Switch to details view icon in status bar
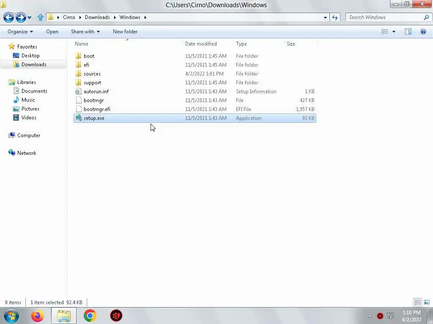Screen dimensions: 433x324 (x=417, y=302)
